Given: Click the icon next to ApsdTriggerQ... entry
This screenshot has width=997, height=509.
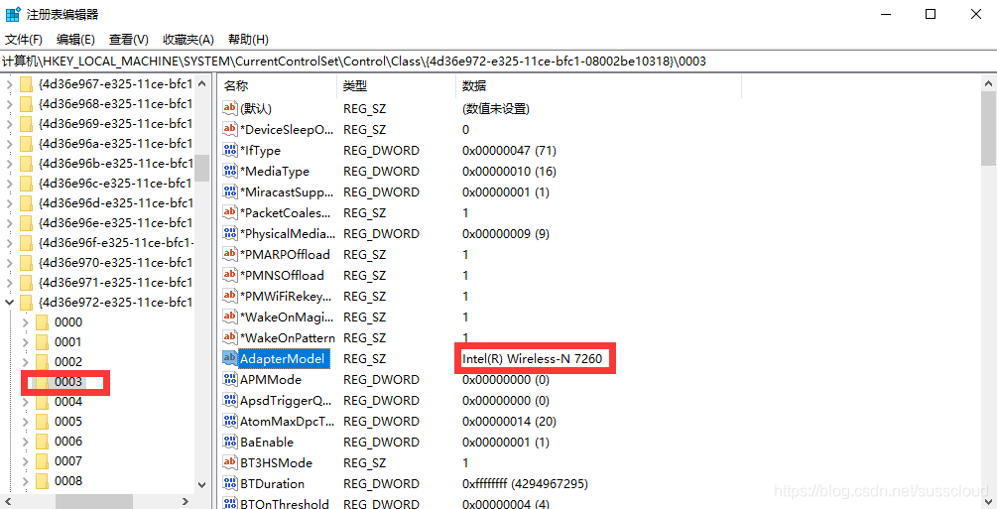Looking at the screenshot, I should (x=229, y=400).
